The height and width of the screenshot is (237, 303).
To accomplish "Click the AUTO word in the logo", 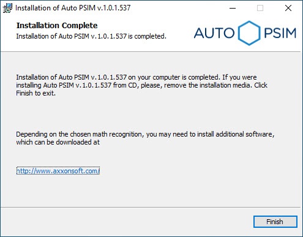I will [x=214, y=33].
